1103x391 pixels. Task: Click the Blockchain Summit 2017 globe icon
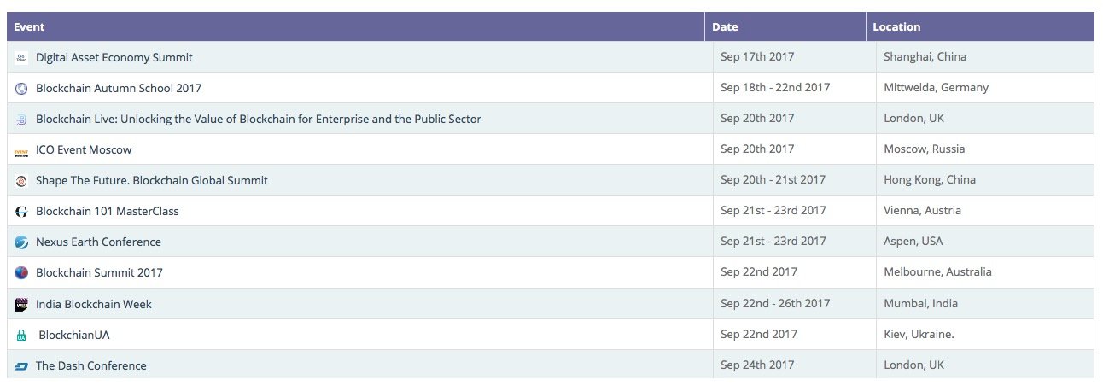tap(21, 273)
